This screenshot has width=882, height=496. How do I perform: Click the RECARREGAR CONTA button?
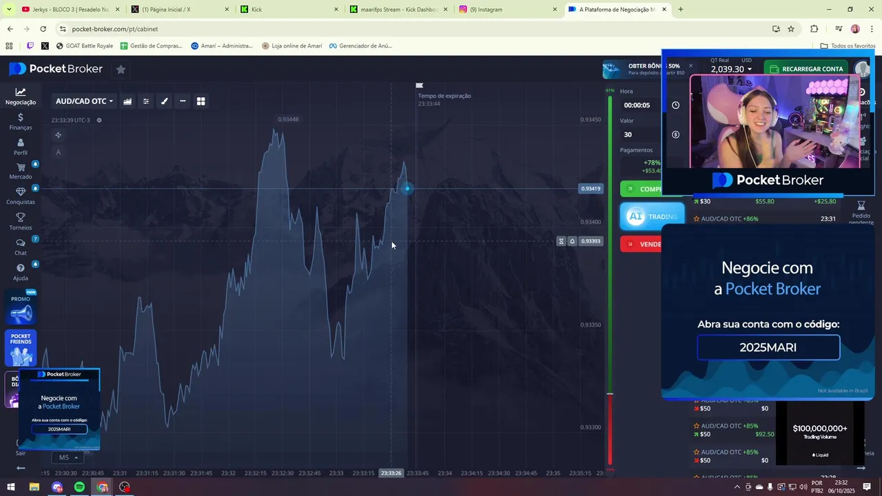pos(806,69)
